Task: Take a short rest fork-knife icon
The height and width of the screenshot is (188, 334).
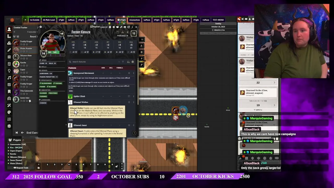Action: 118,32
